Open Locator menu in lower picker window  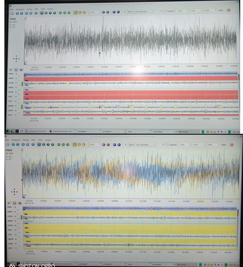(x=48, y=140)
